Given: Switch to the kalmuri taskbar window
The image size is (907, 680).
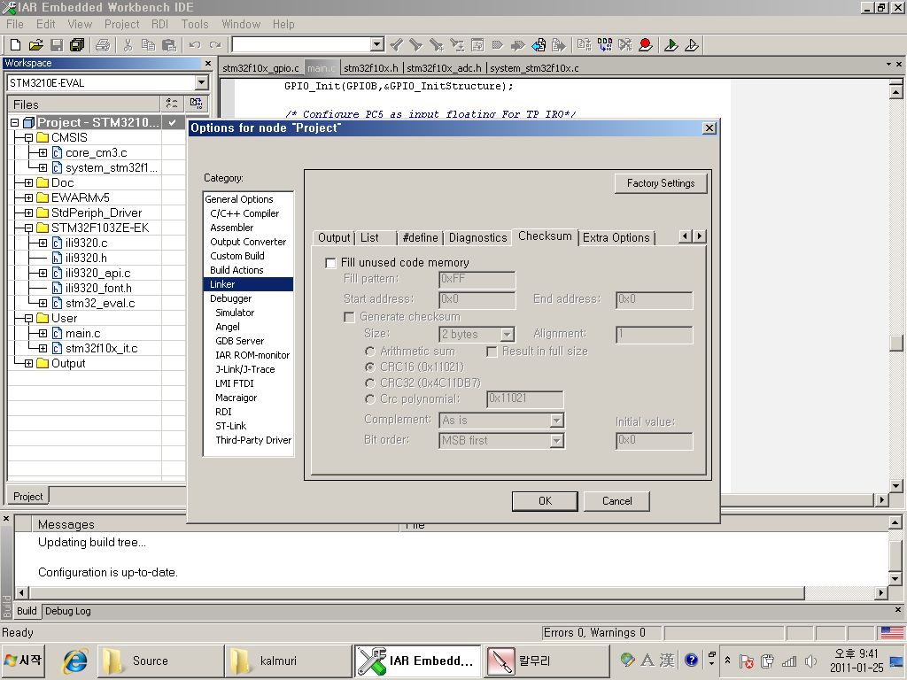Looking at the screenshot, I should 288,661.
